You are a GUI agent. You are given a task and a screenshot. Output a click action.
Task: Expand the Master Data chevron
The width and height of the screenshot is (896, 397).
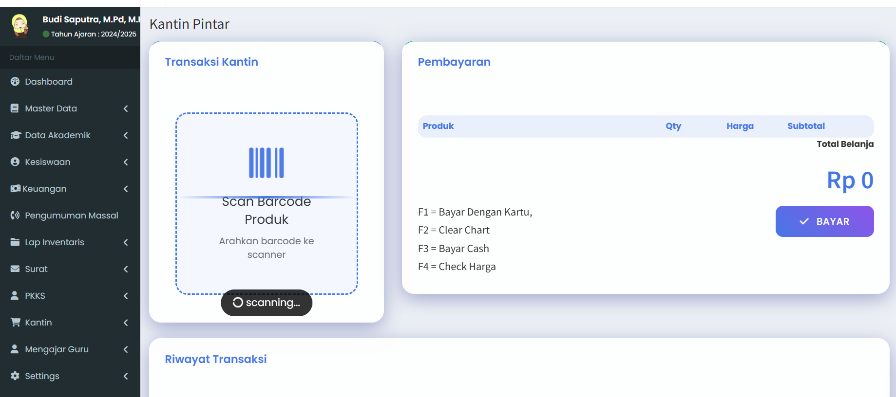click(x=126, y=108)
